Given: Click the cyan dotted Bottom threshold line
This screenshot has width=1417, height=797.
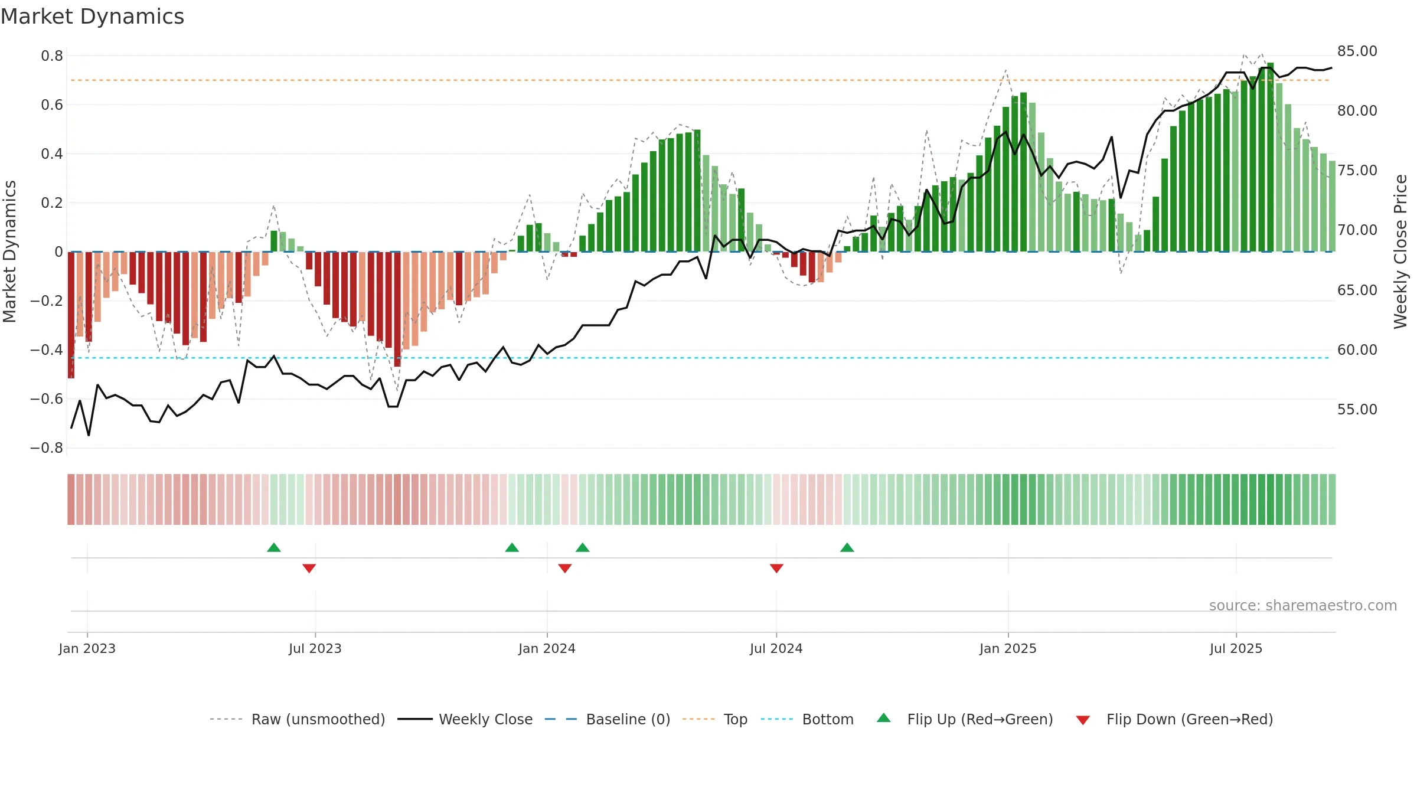Looking at the screenshot, I should click(x=700, y=358).
